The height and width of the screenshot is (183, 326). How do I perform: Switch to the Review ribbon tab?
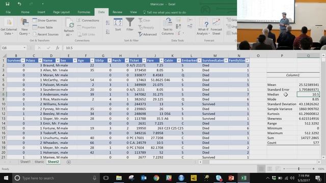coord(117,12)
